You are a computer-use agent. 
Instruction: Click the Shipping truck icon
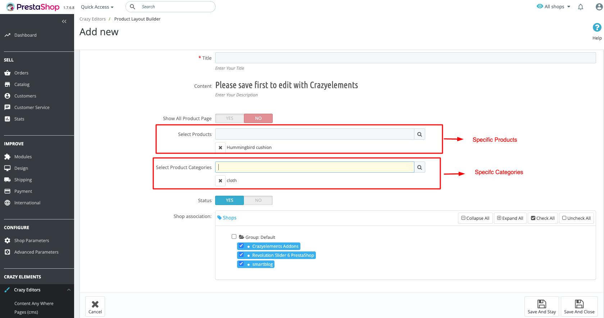click(7, 180)
